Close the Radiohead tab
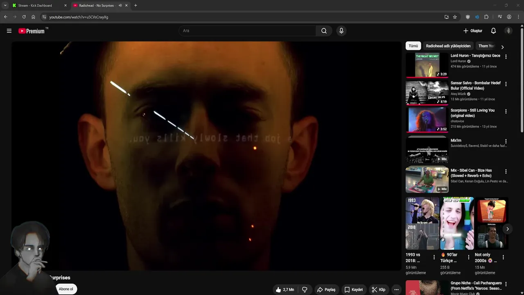524x295 pixels. (126, 5)
